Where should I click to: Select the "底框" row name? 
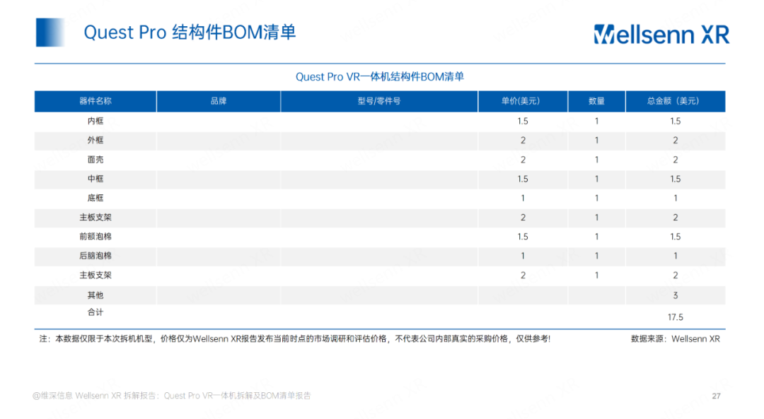[95, 198]
